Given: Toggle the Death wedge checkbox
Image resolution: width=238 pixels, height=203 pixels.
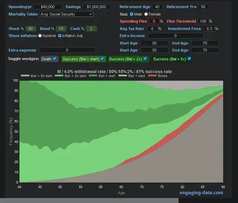Looking at the screenshot, I should 55,59.
